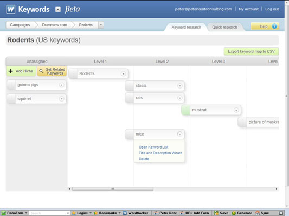Expand the stoats niche menu arrow
This screenshot has height=216, width=289.
coord(179,86)
